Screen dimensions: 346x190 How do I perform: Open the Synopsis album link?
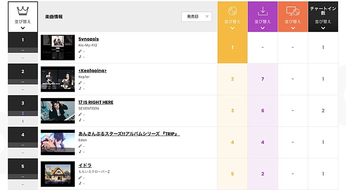(89, 39)
